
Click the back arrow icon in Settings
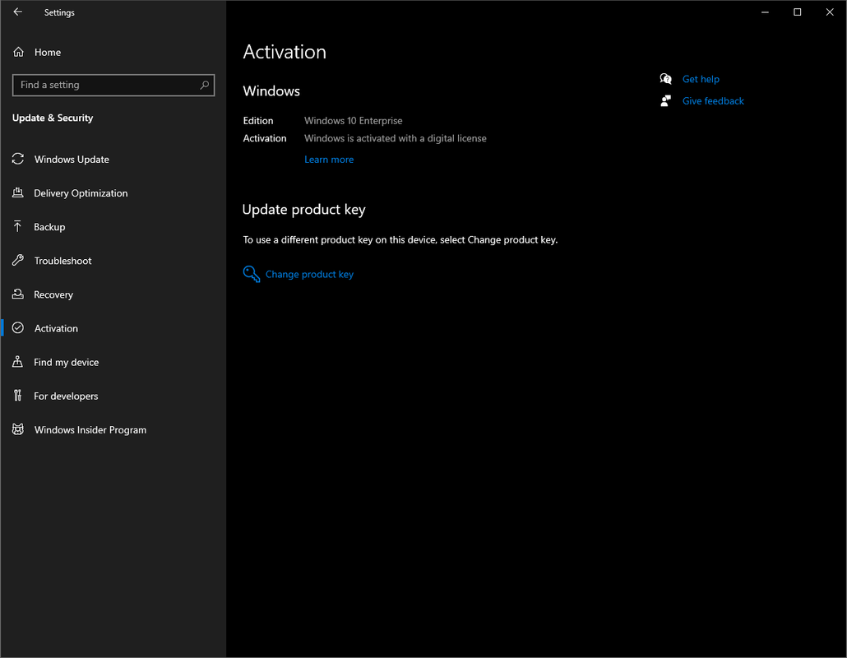pyautogui.click(x=18, y=12)
